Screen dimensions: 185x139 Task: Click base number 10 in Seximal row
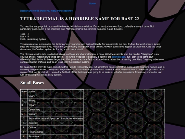24,118
